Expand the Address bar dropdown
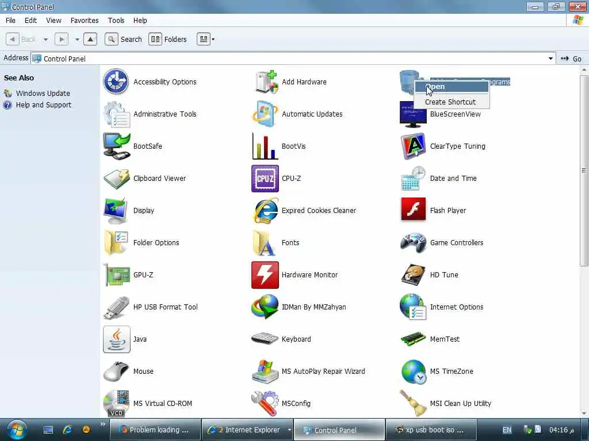Viewport: 589px width, 441px height. [x=550, y=59]
